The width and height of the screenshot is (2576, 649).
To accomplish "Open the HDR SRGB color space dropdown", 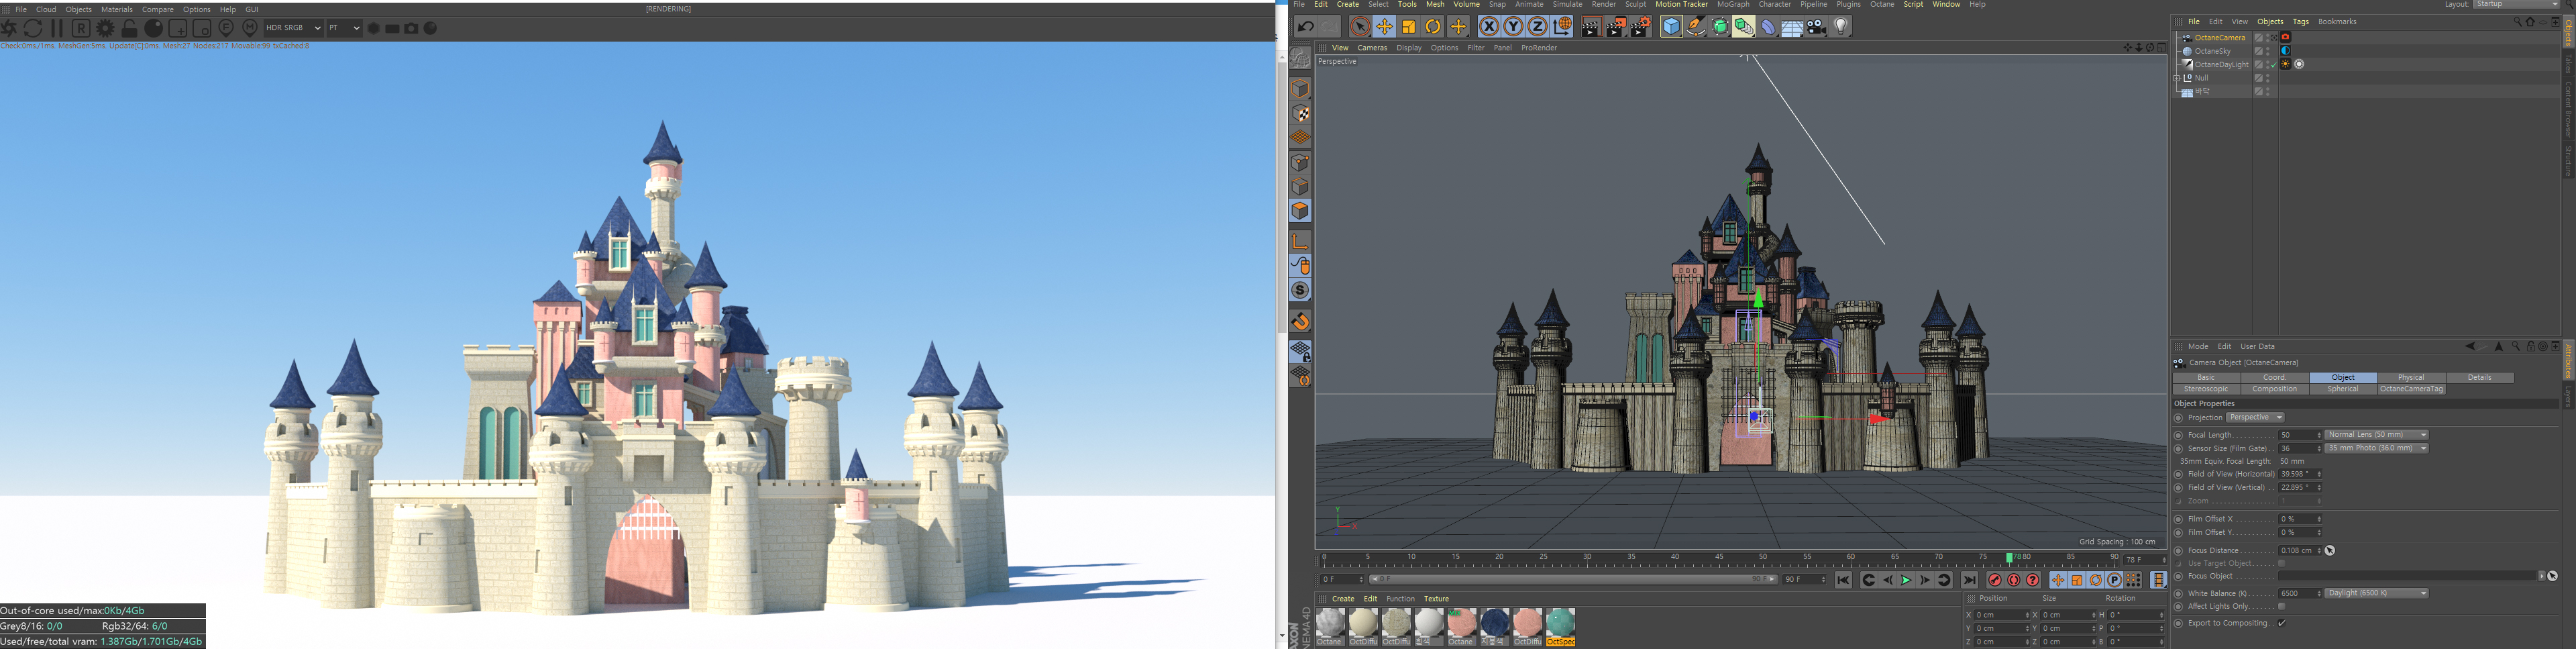I will pos(293,28).
